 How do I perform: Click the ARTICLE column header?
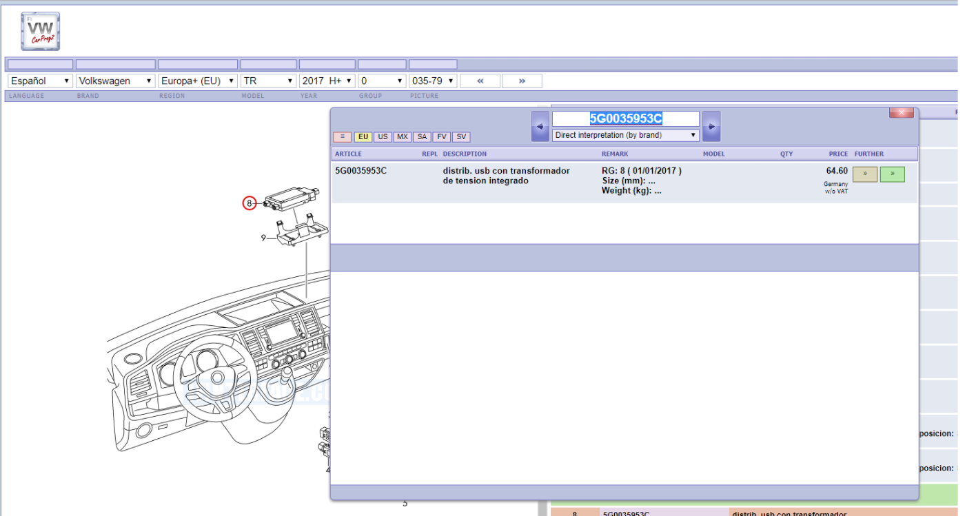348,154
